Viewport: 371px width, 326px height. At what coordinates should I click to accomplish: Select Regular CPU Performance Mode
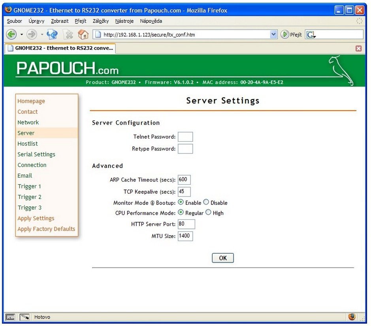tap(181, 213)
